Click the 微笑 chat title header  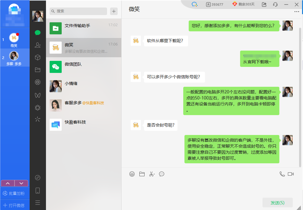click(134, 9)
